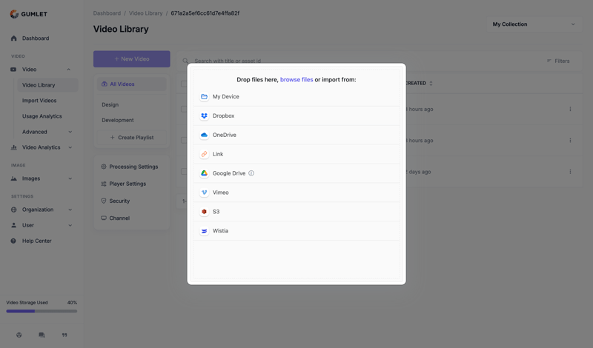Select the Vimeo icon
The height and width of the screenshot is (348, 593).
tap(205, 193)
